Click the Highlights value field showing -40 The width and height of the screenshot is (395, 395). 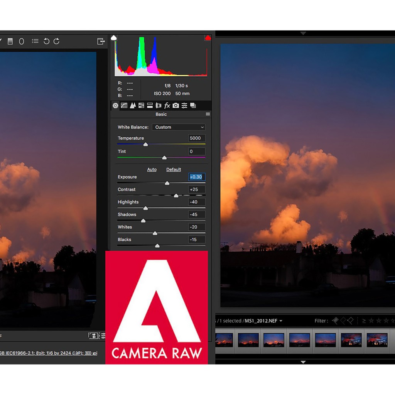[x=196, y=202]
